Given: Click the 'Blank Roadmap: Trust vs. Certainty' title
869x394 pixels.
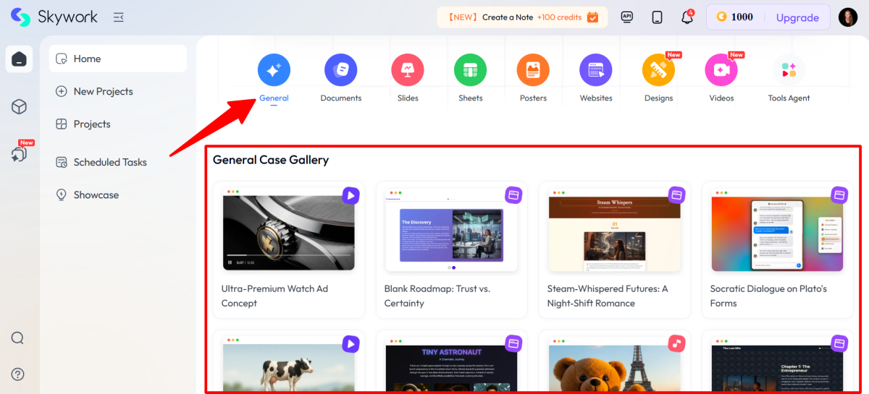Looking at the screenshot, I should (437, 296).
